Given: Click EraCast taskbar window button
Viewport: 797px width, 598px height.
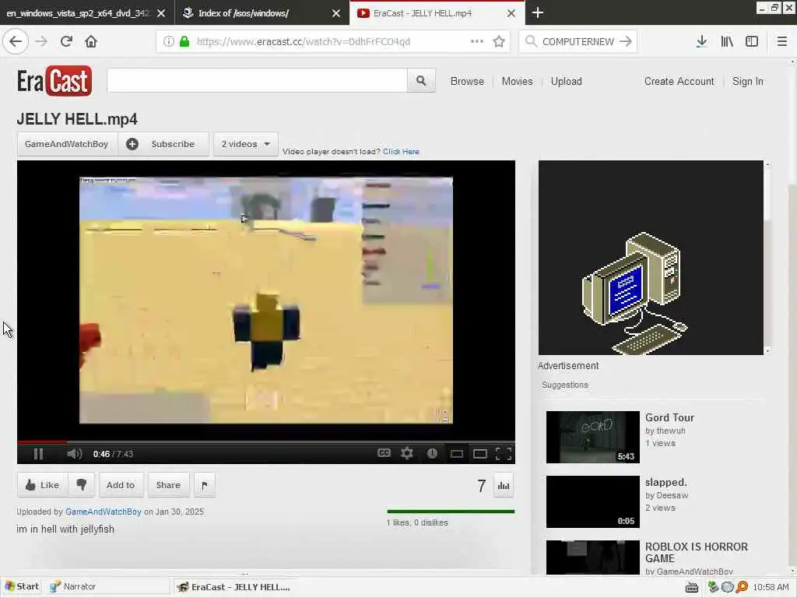Looking at the screenshot, I should (x=233, y=587).
